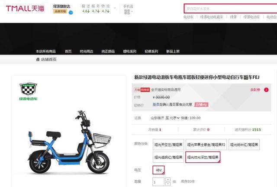Click the 电动车 hot search keyword

click(x=188, y=17)
